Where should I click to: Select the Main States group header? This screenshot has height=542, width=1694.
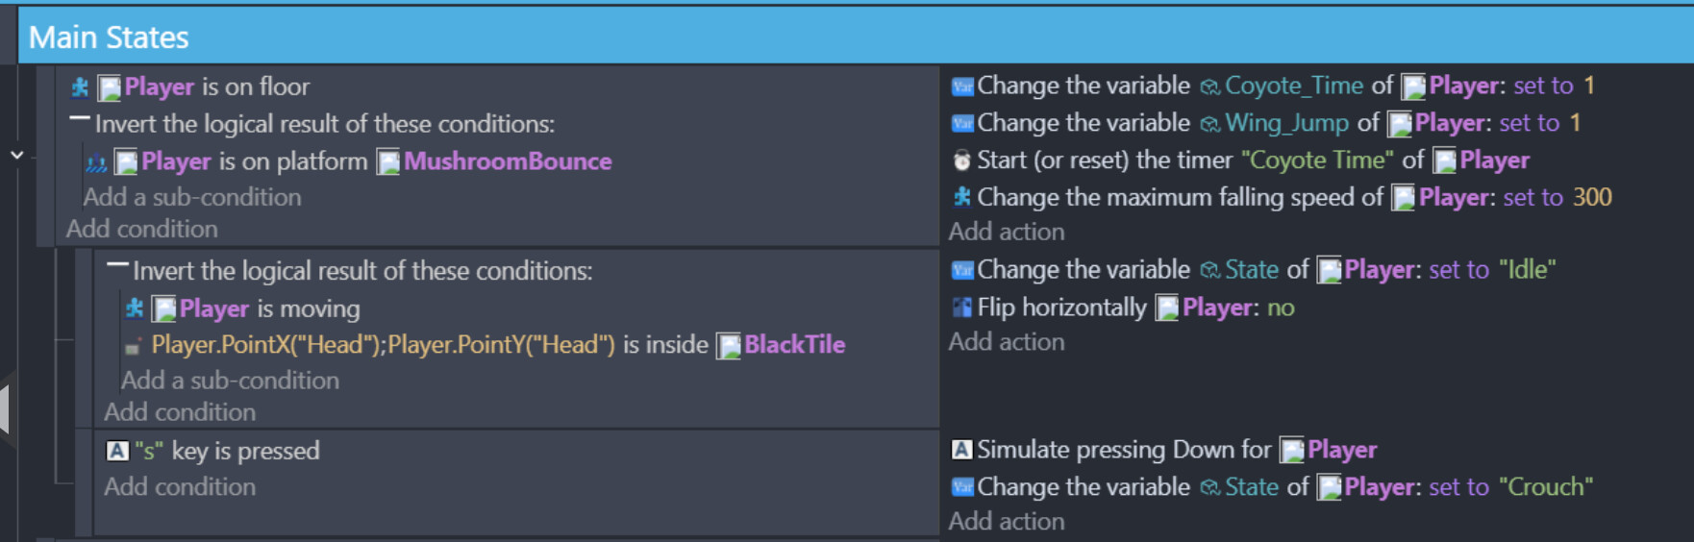tap(109, 37)
